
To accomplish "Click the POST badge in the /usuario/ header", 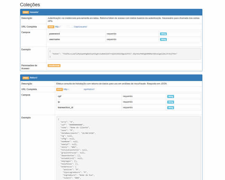I will (x=26, y=12).
